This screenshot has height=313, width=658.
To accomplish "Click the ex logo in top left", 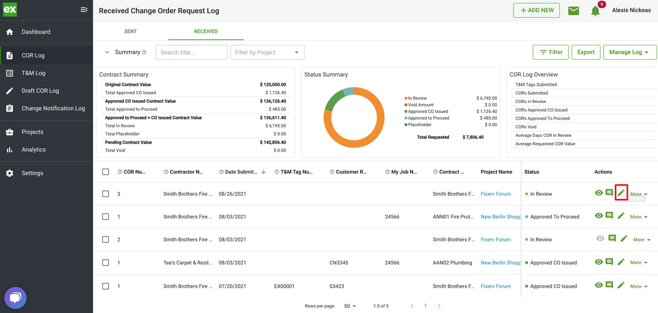I will [10, 10].
